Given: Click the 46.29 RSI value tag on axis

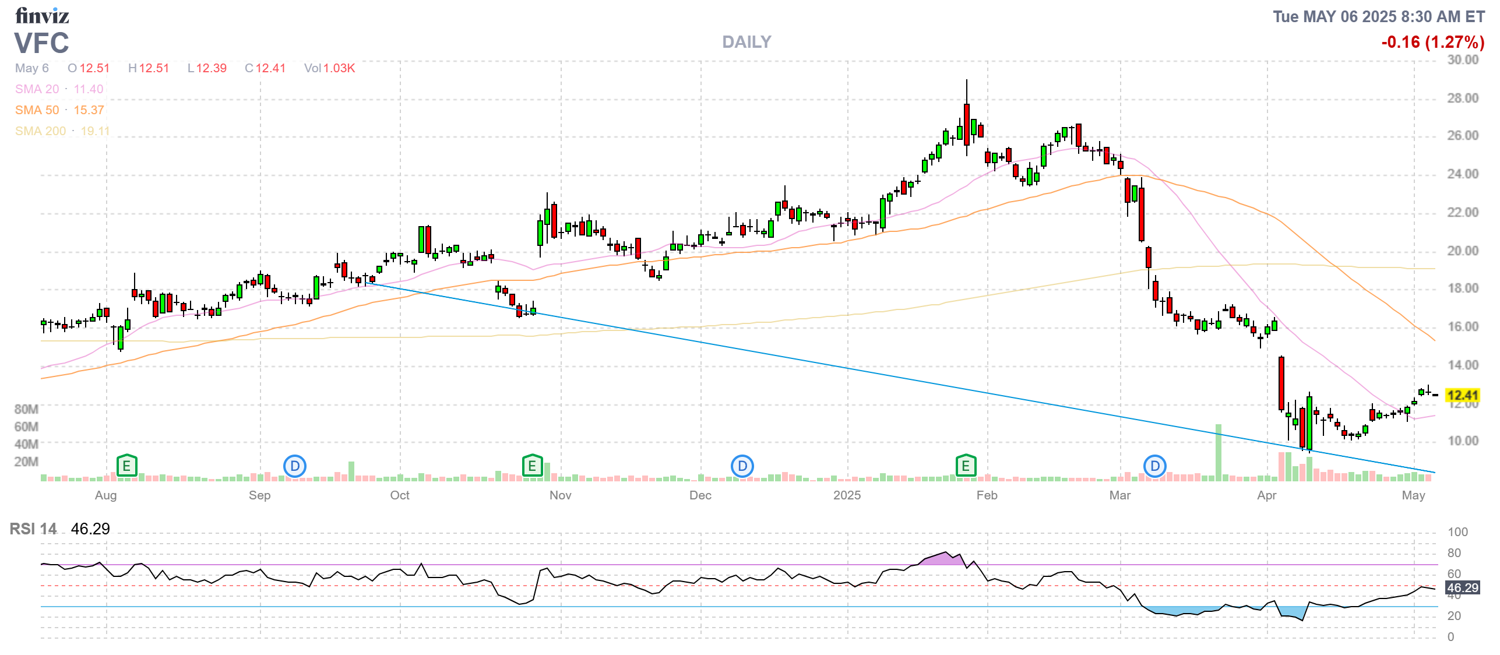Looking at the screenshot, I should pos(1463,588).
